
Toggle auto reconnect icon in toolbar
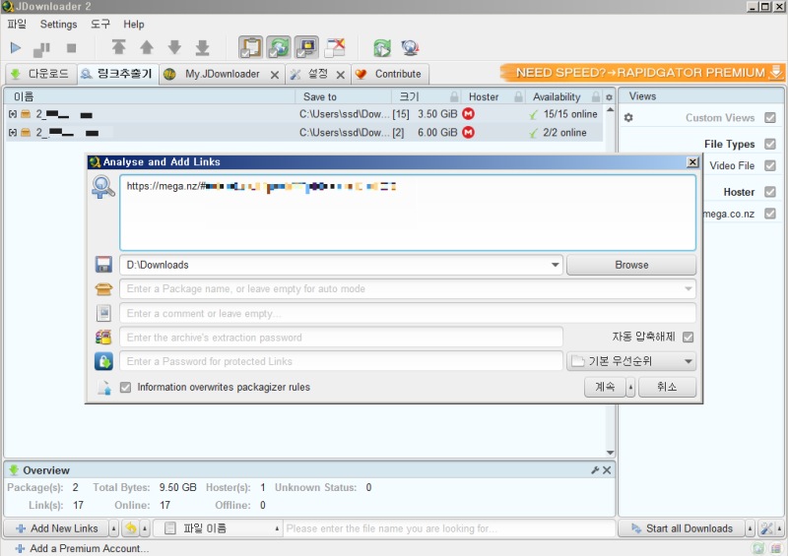[x=279, y=47]
